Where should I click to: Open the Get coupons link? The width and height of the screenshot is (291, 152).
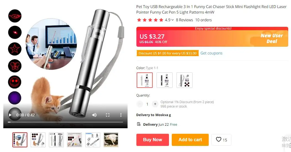click(x=211, y=53)
